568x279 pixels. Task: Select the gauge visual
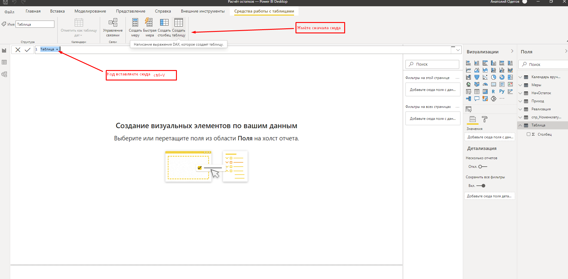tap(485, 84)
